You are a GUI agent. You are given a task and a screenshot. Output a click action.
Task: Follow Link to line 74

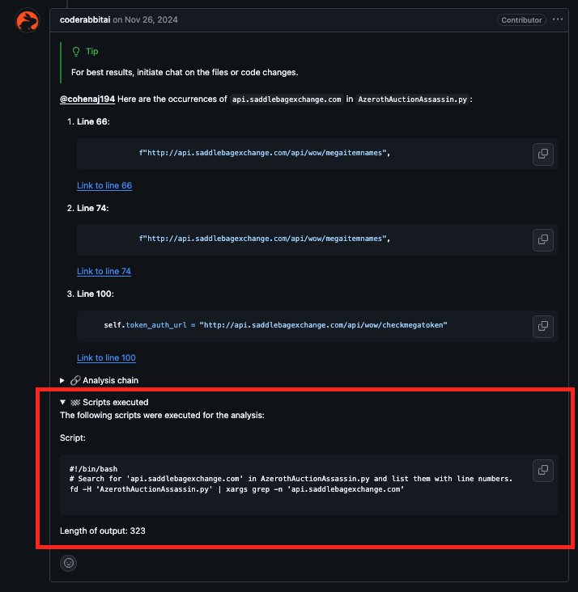pyautogui.click(x=104, y=271)
